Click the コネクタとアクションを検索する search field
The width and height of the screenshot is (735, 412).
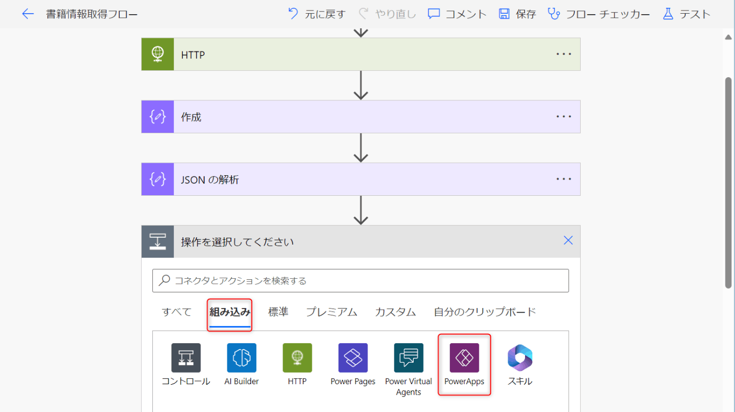tap(361, 281)
